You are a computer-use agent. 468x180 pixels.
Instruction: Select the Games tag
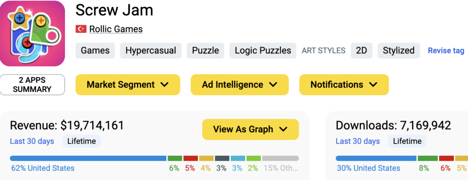click(95, 50)
